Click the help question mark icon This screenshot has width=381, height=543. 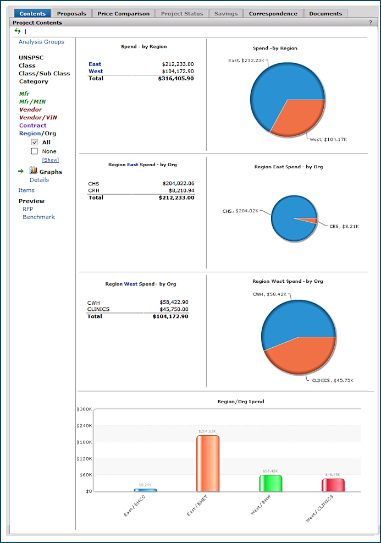point(370,23)
